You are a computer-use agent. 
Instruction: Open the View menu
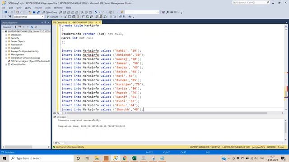pyautogui.click(x=19, y=8)
